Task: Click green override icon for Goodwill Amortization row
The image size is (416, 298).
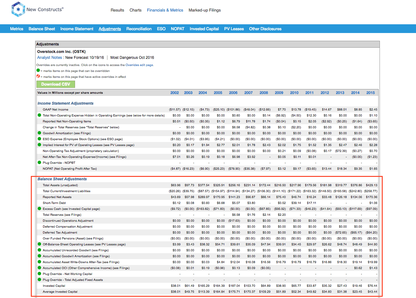Action: pos(39,133)
